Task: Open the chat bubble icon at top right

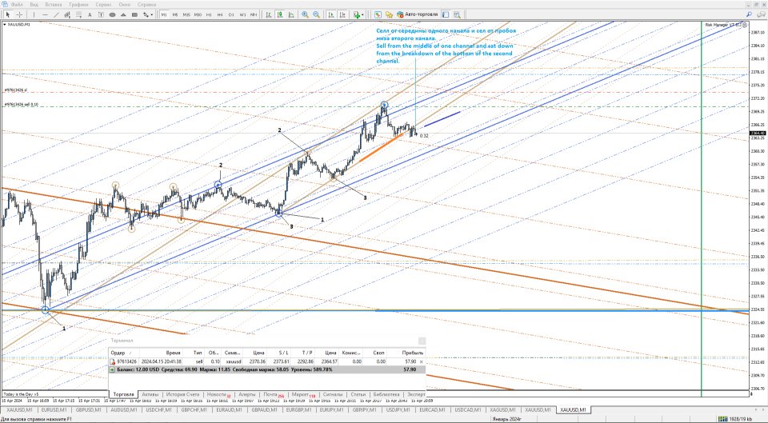Action: 761,14
